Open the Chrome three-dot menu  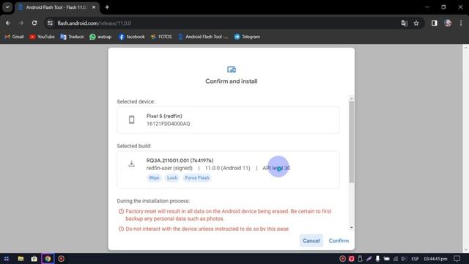coord(461,23)
